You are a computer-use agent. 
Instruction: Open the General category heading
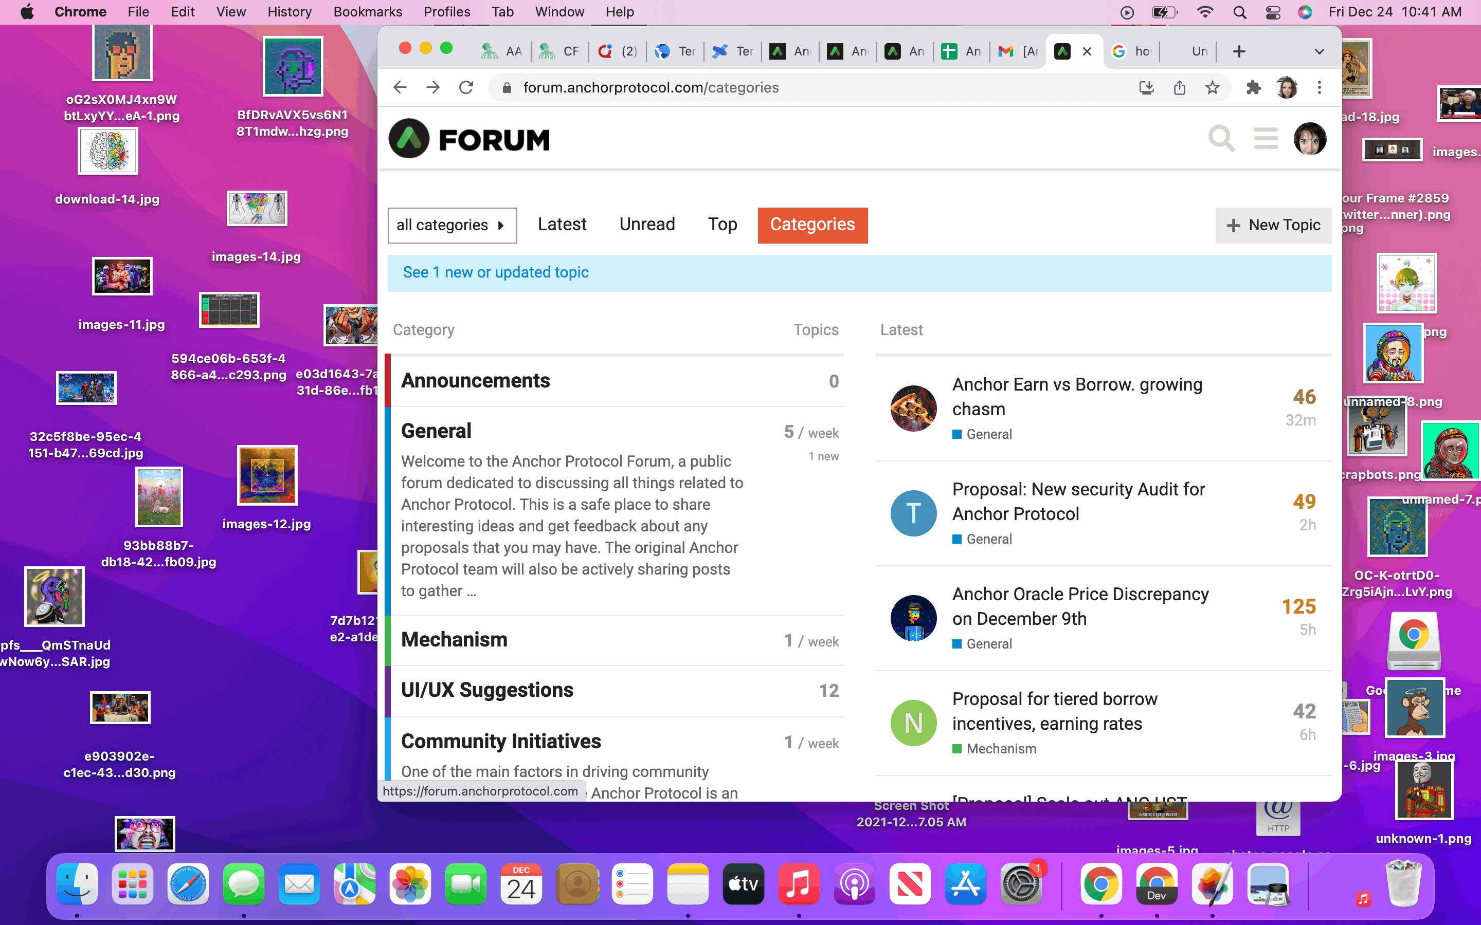(436, 431)
